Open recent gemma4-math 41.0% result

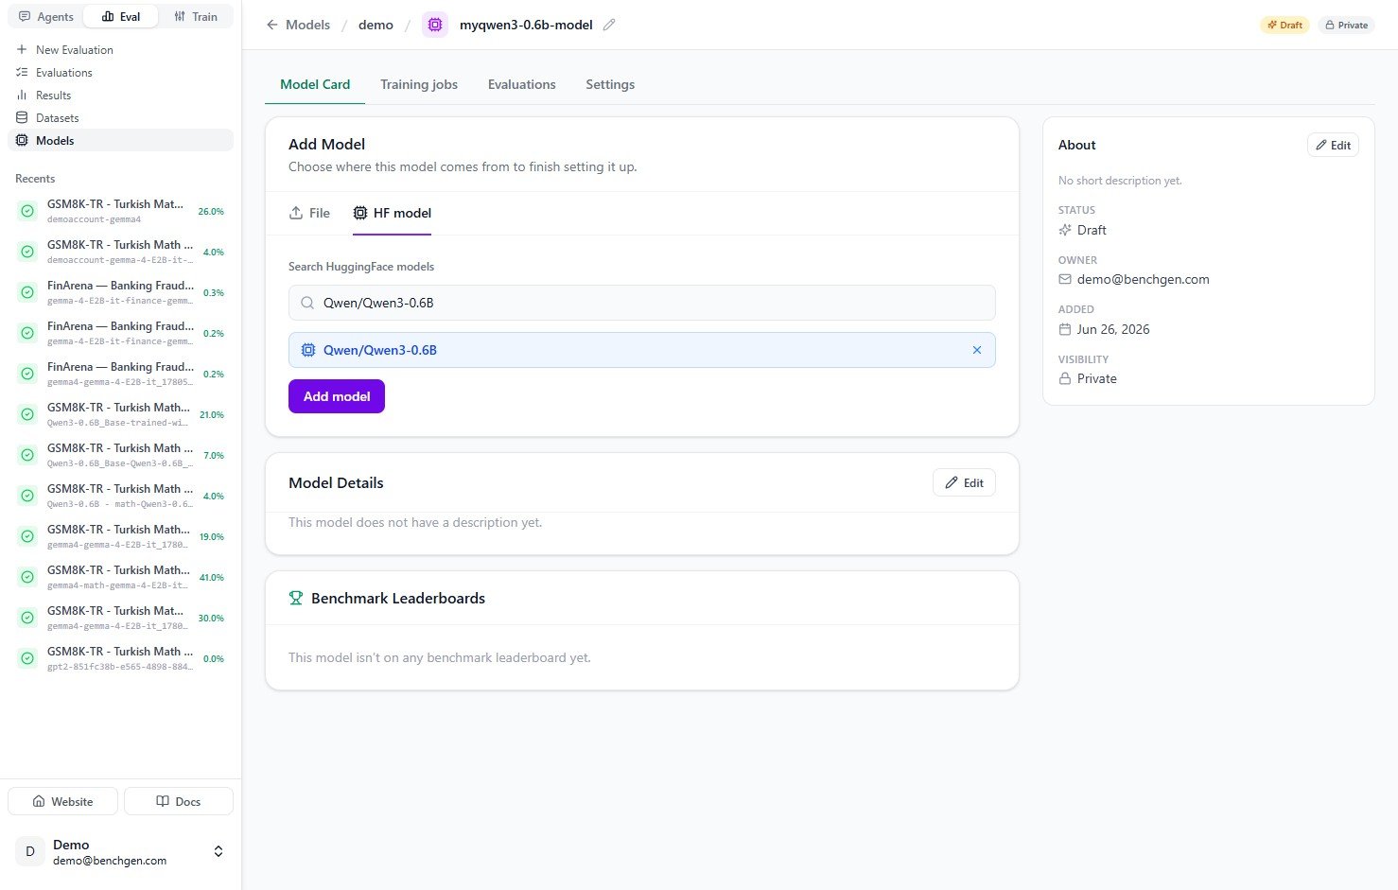[120, 577]
